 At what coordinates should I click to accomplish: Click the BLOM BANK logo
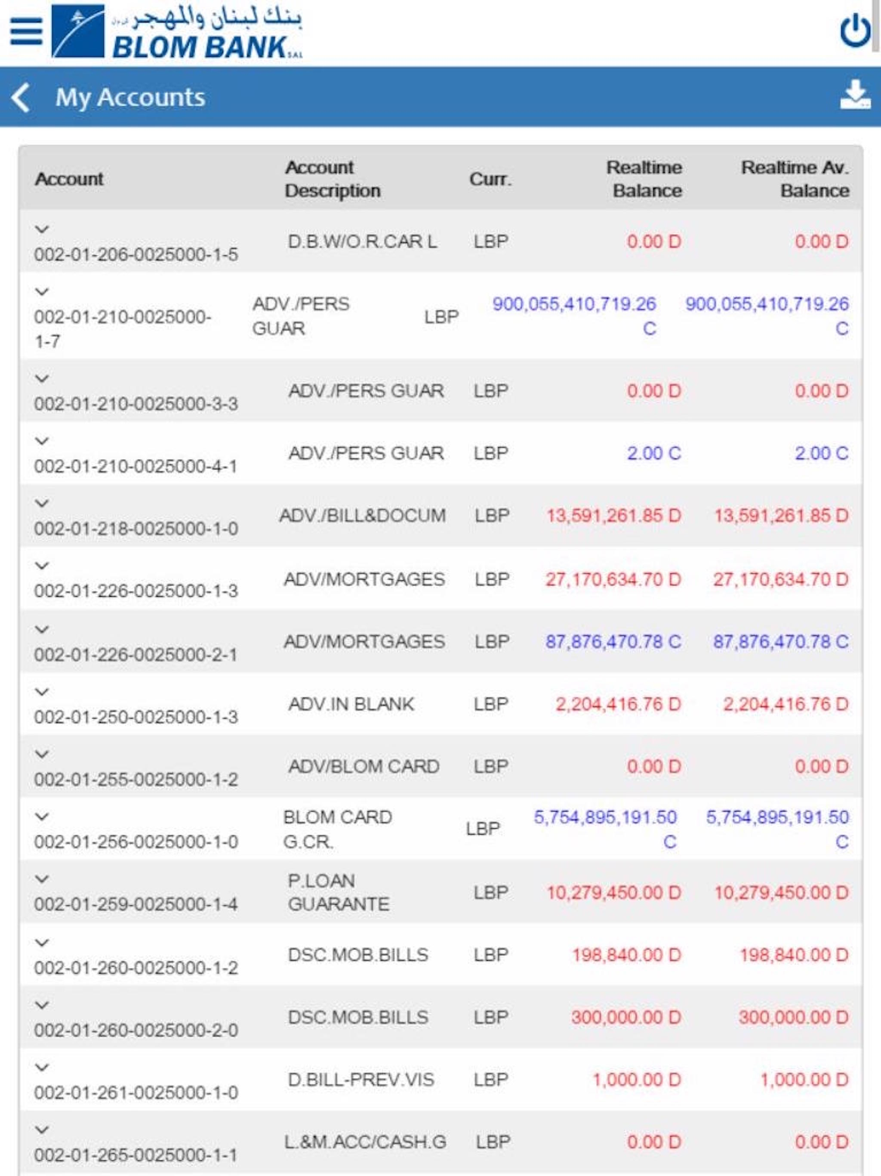[177, 31]
